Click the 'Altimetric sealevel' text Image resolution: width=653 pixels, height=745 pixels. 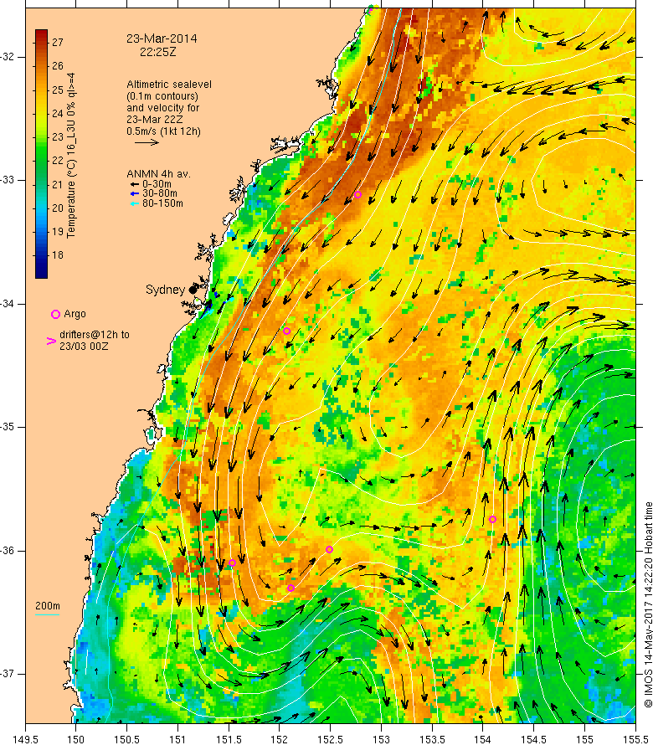169,84
